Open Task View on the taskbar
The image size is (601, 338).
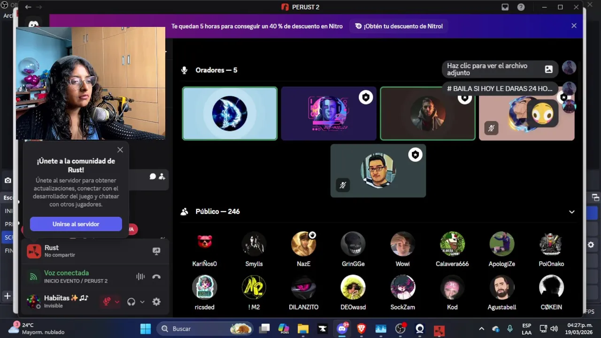click(265, 329)
